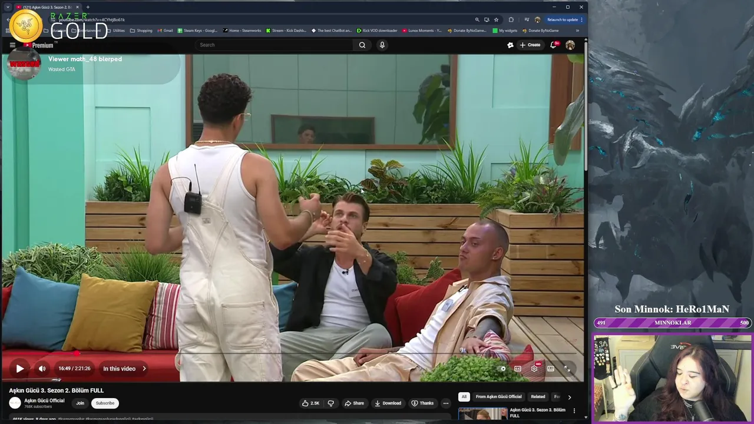This screenshot has height=424, width=754.
Task: Select the "All" filter chip
Action: [464, 397]
